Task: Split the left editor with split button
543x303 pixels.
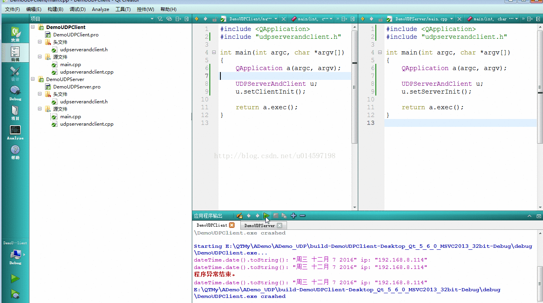Action: (x=344, y=19)
